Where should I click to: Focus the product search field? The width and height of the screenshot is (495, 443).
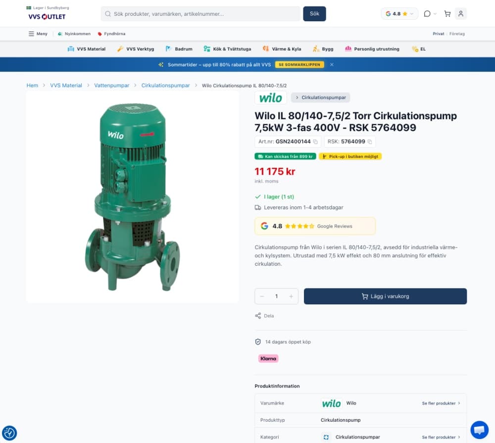(x=200, y=14)
